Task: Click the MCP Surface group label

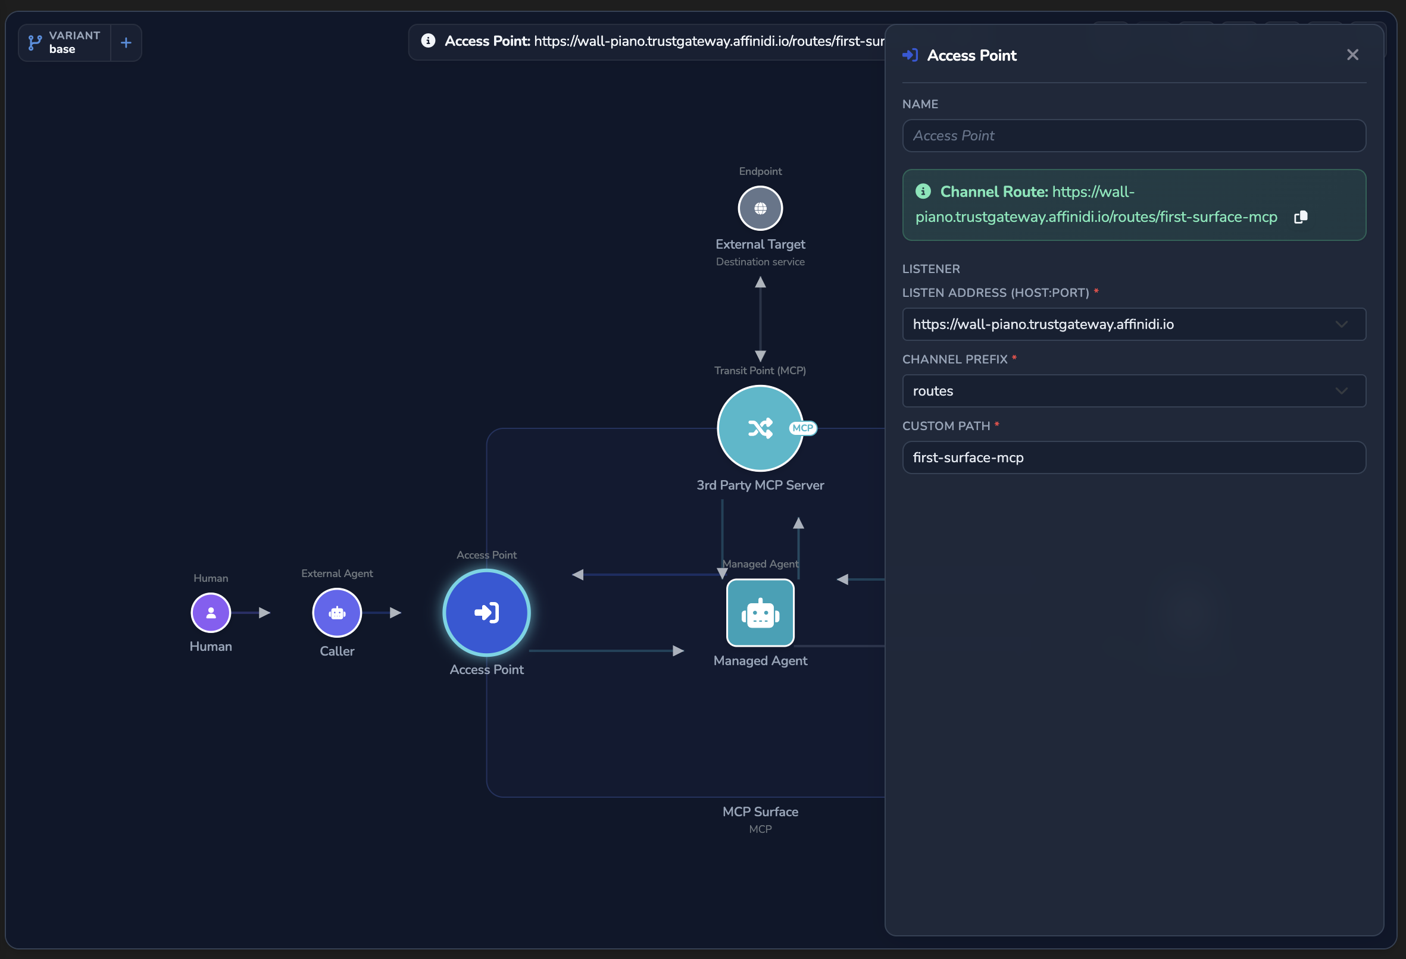Action: (x=760, y=811)
